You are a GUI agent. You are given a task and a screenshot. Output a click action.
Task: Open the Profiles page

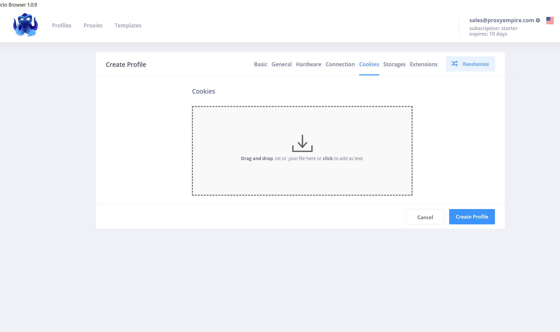[61, 25]
